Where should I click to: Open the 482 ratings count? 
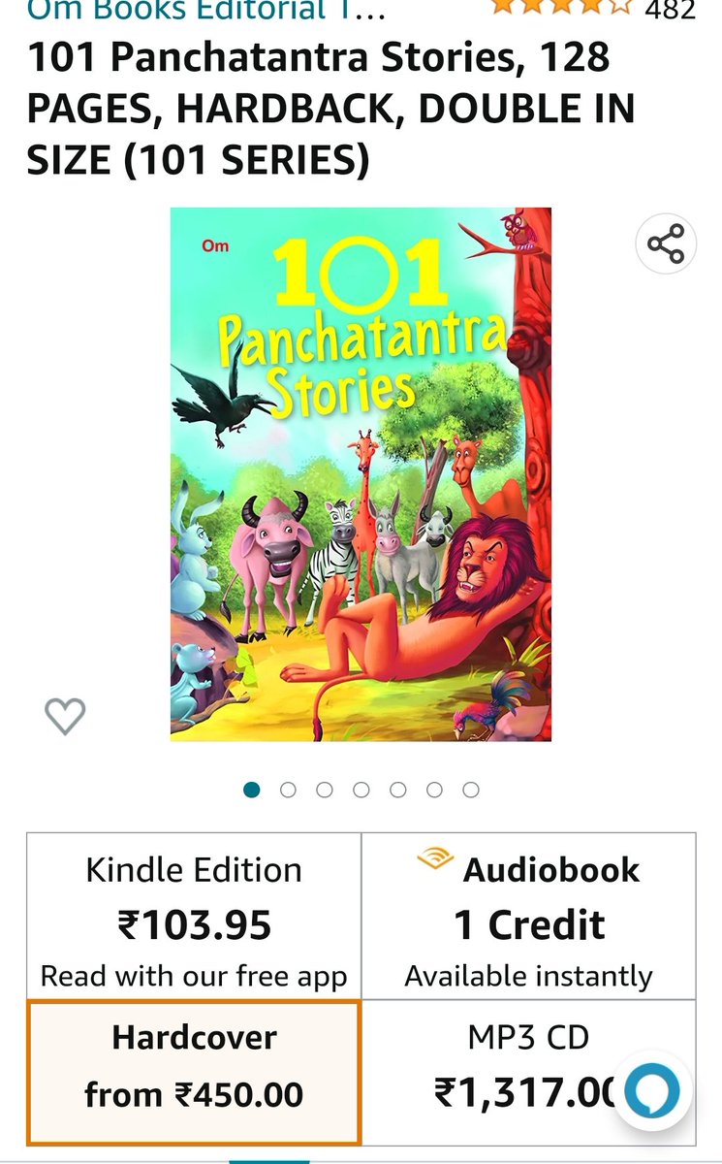point(671,10)
